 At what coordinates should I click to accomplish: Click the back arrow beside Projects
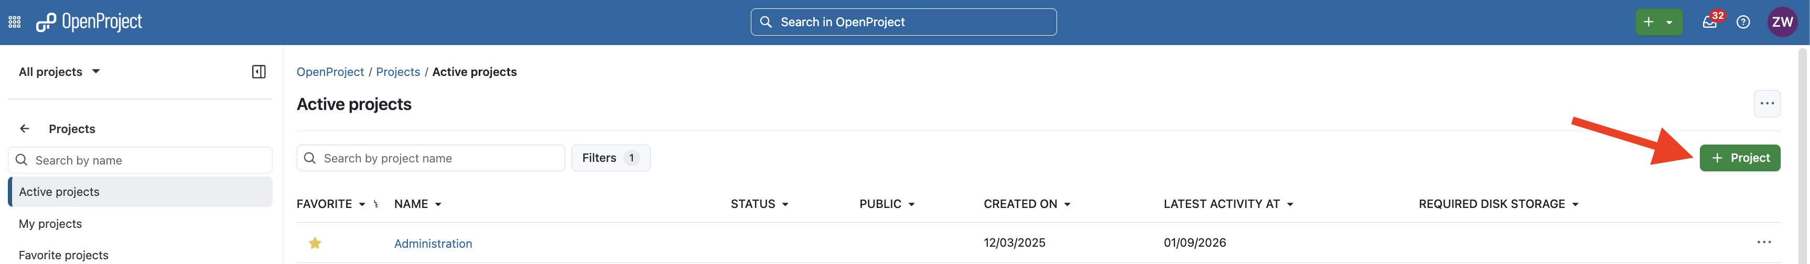(25, 128)
